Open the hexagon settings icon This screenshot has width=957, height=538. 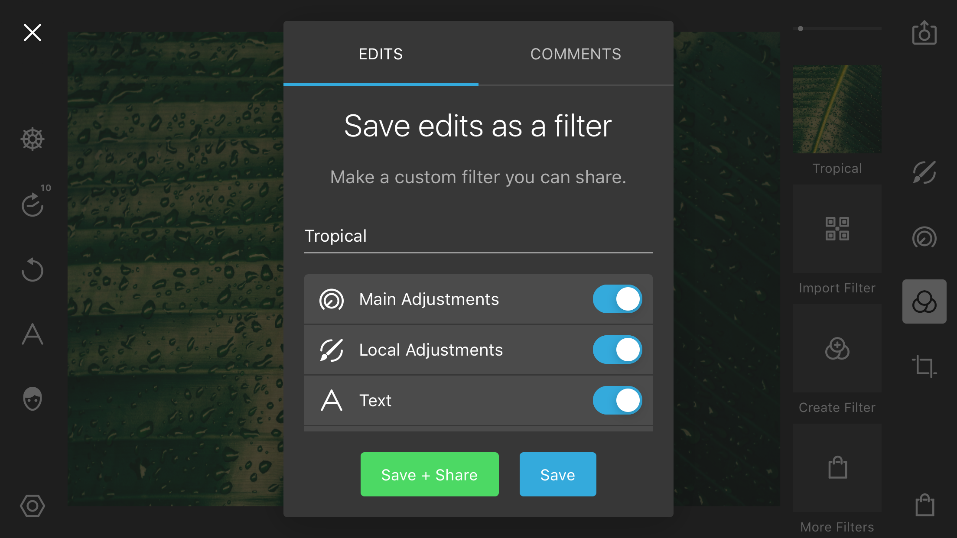pos(33,506)
